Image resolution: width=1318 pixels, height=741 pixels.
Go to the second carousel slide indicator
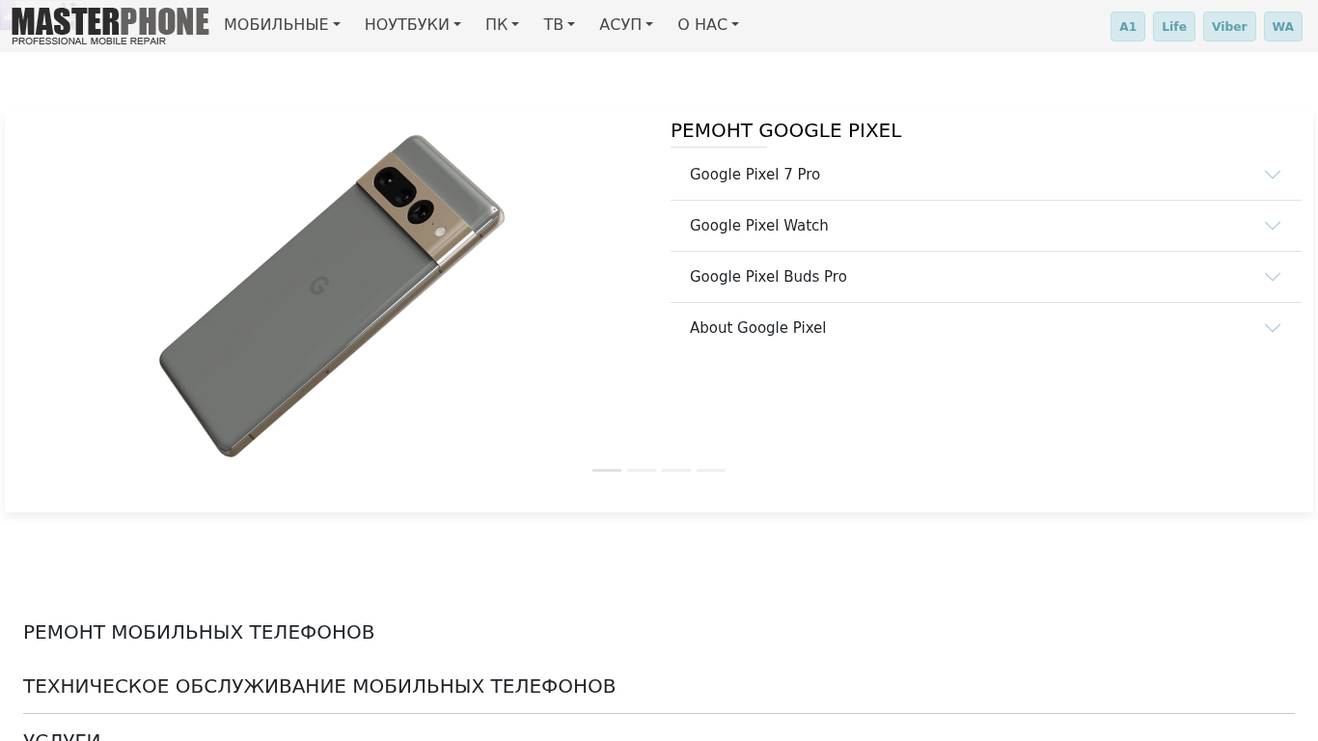(642, 470)
